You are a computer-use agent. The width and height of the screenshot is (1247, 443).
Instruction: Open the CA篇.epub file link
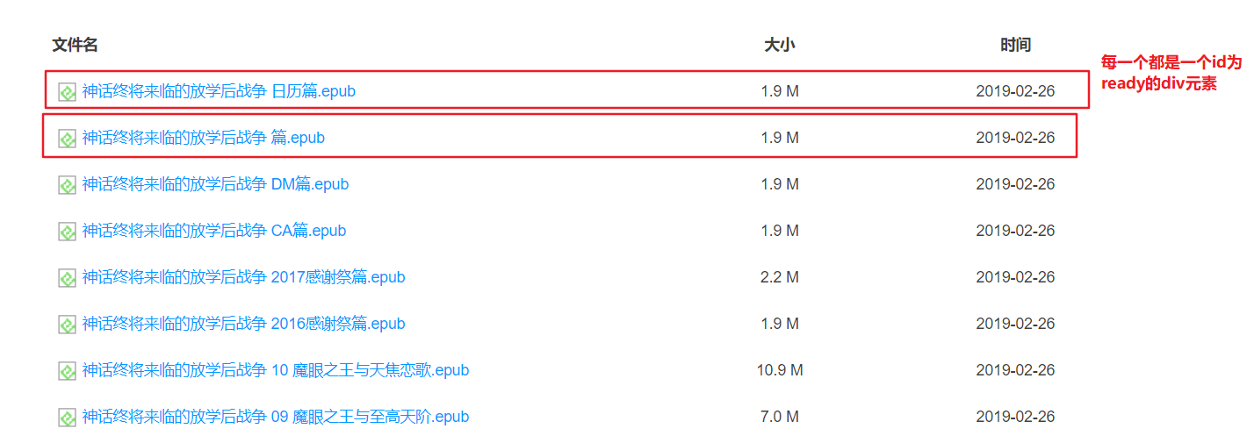pos(214,231)
